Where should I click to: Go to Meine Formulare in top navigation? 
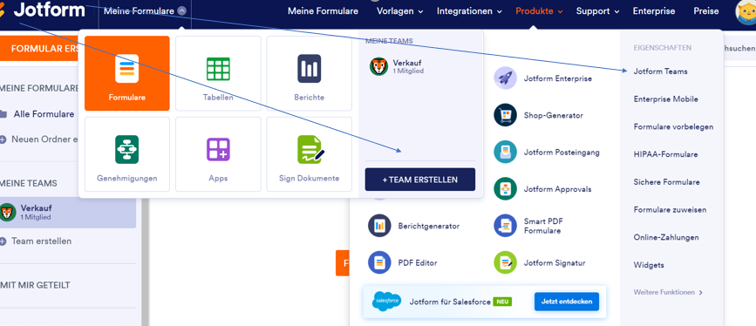[323, 11]
